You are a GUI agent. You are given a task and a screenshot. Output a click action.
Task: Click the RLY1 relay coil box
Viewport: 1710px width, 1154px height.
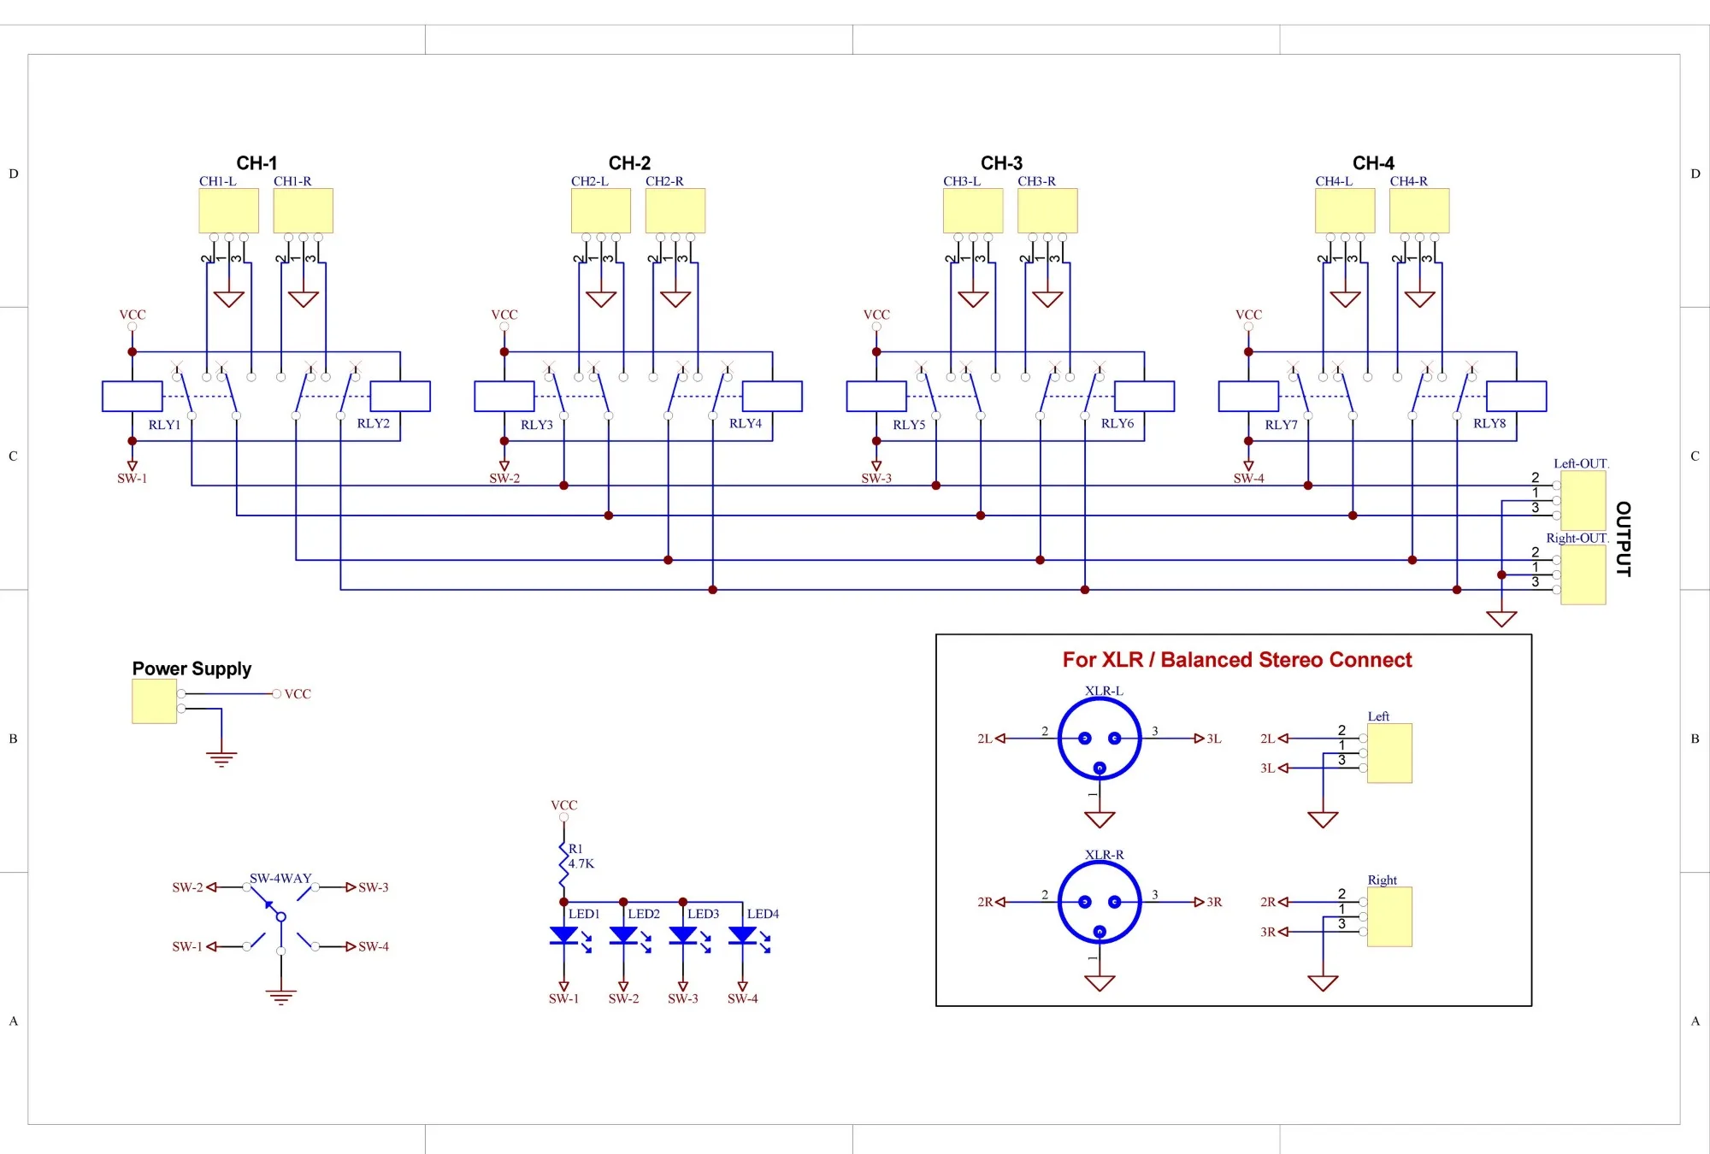(132, 397)
